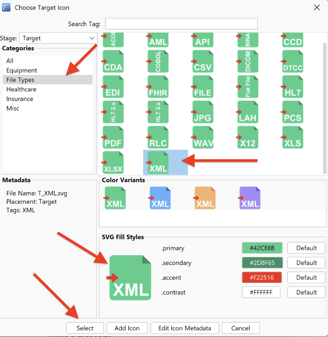
Task: Select the WAV file icon
Action: [x=202, y=137]
